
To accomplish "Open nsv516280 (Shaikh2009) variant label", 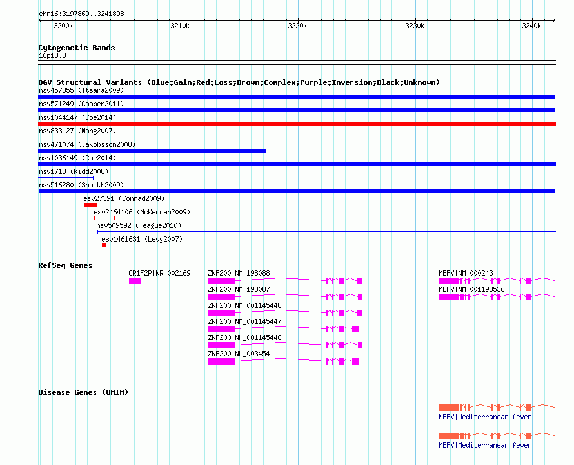I will point(81,185).
